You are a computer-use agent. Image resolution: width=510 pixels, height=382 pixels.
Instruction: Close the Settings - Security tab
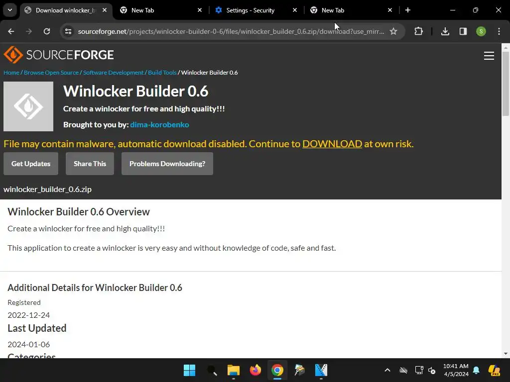pos(295,10)
